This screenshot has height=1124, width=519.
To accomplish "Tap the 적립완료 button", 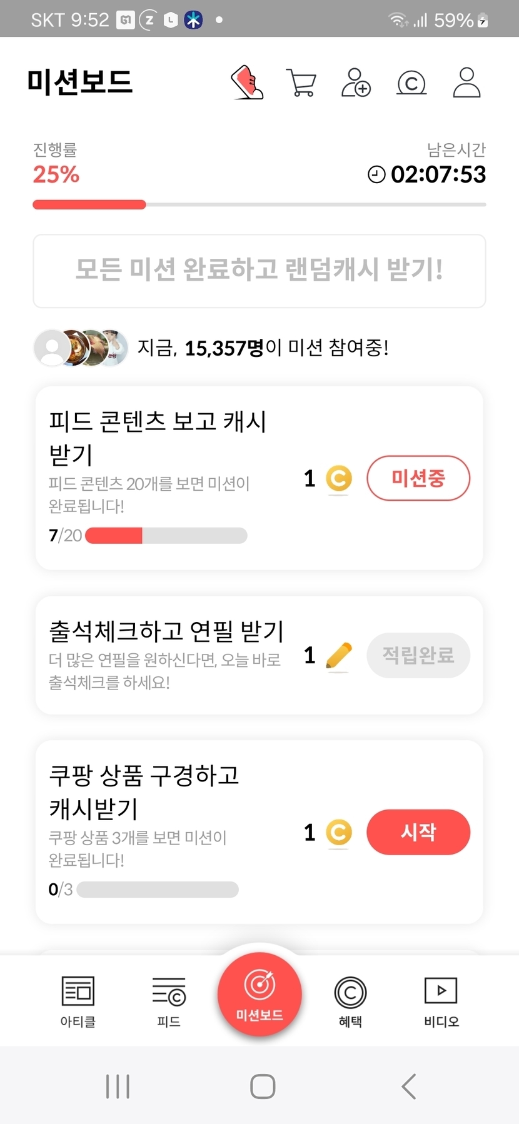I will point(418,656).
